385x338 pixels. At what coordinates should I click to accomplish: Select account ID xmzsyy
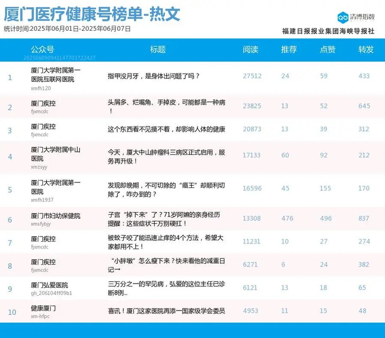39,167
